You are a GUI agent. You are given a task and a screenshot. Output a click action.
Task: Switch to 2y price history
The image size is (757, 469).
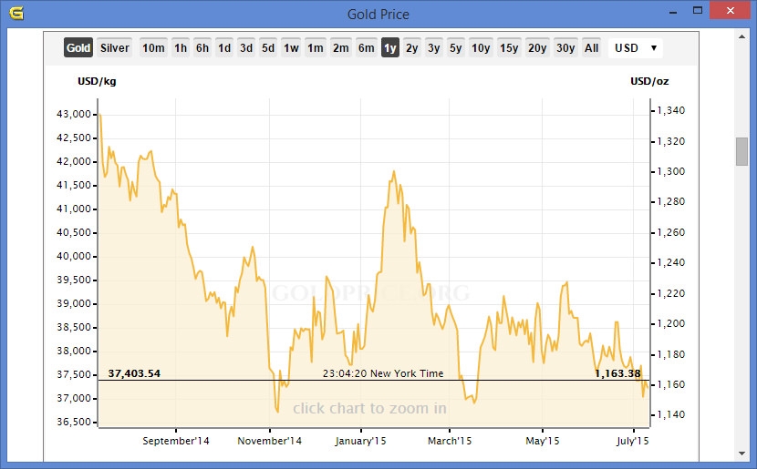click(412, 47)
